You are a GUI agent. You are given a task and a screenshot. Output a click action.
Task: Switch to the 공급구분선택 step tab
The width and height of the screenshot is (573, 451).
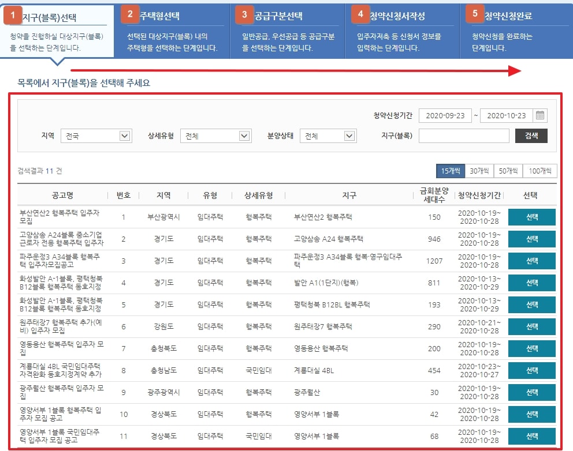tap(283, 32)
